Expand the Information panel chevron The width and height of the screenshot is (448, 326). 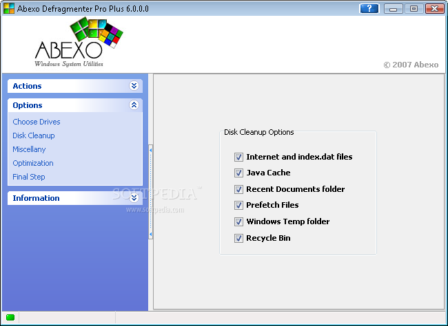134,197
